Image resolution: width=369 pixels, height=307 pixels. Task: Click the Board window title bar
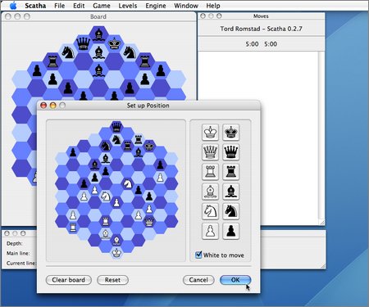98,16
